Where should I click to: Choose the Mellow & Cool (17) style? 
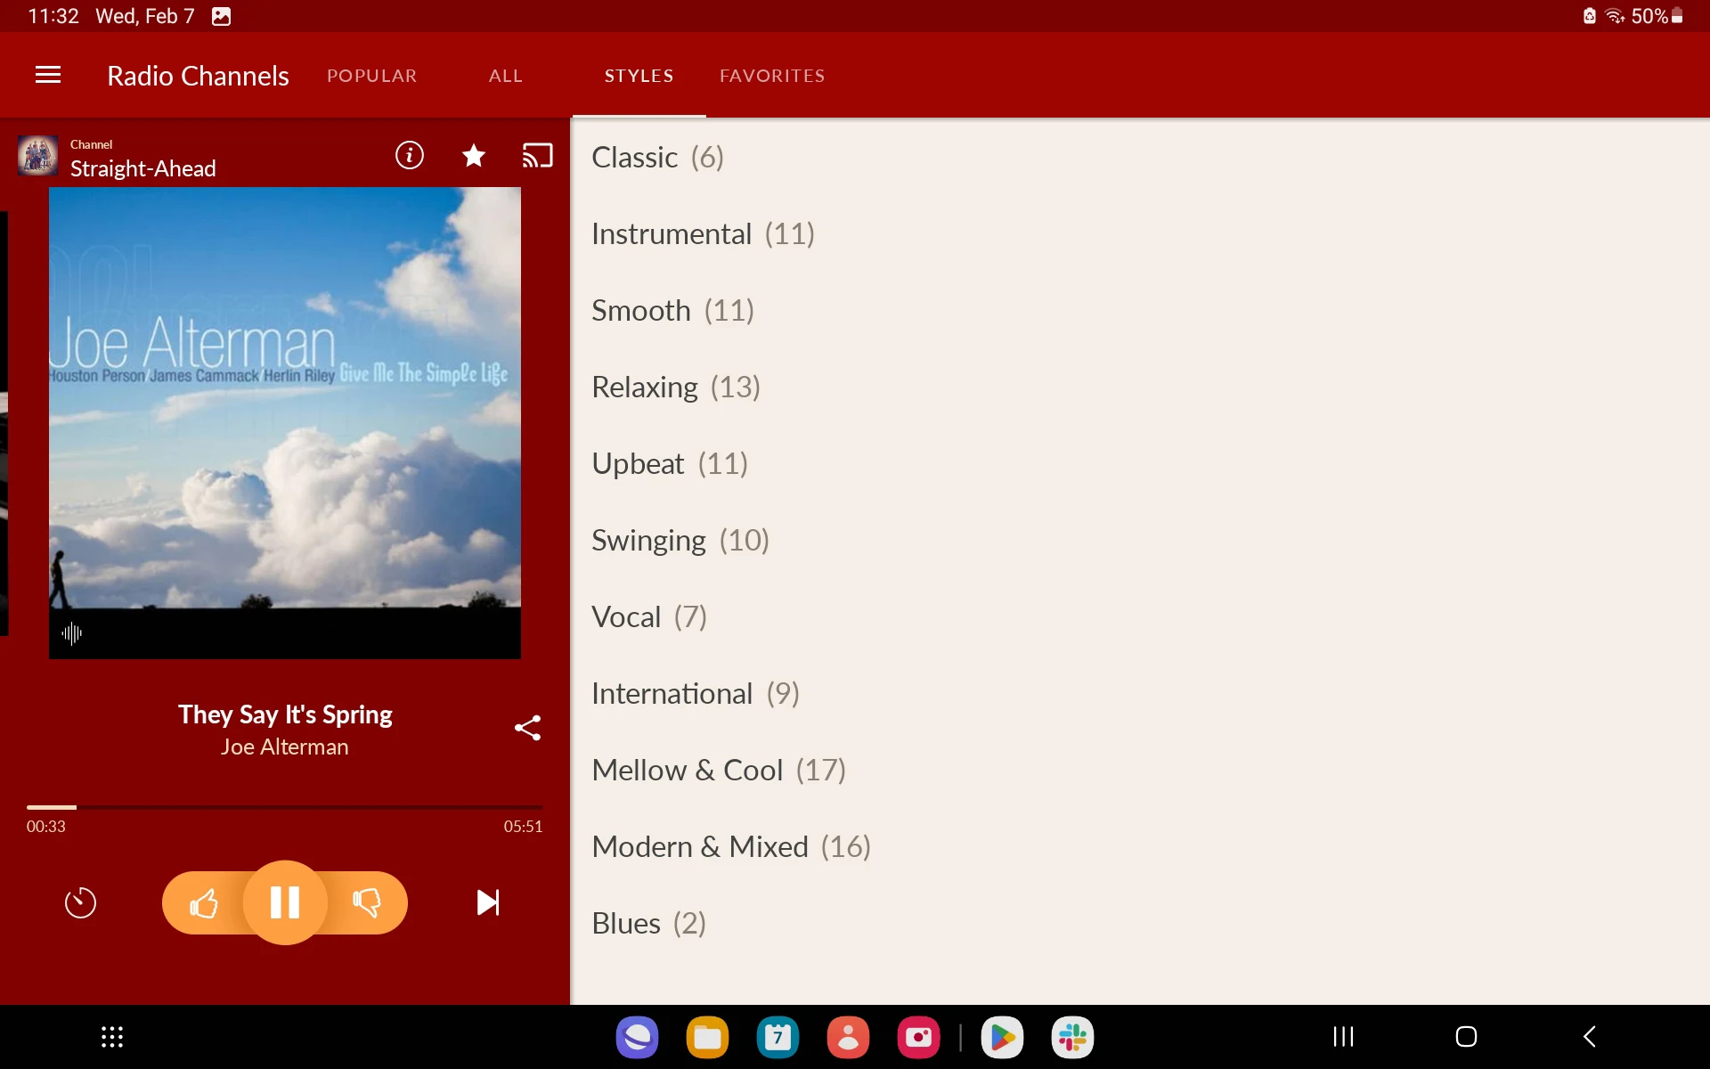(x=1140, y=771)
